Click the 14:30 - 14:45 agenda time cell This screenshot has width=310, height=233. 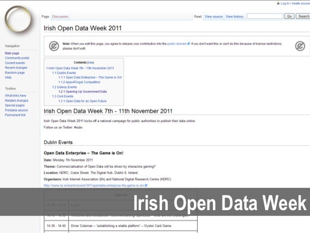coord(56,226)
